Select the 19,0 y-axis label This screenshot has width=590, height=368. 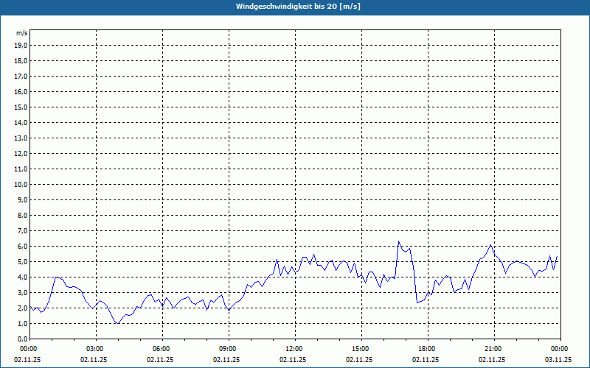pos(21,45)
